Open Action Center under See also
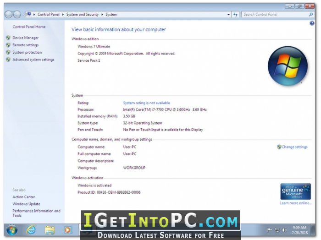The image size is (321, 240). tap(24, 197)
